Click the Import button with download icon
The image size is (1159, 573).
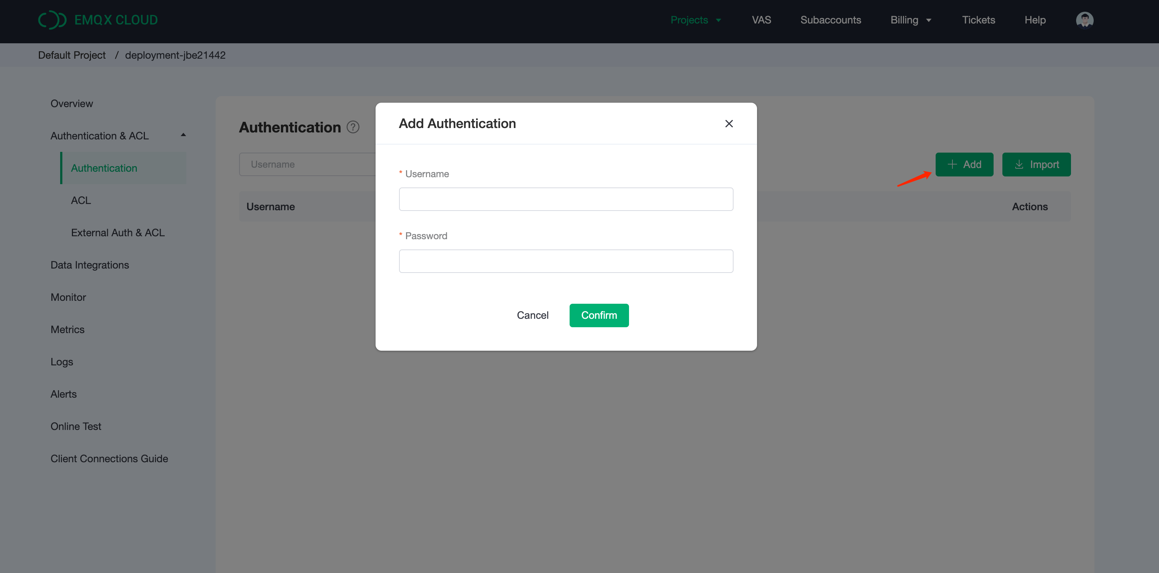click(1036, 164)
